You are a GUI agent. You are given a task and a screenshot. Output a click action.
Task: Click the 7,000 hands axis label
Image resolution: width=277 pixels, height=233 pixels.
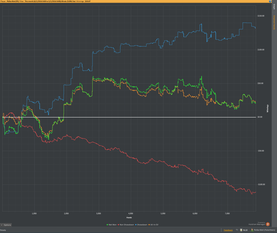(228, 214)
